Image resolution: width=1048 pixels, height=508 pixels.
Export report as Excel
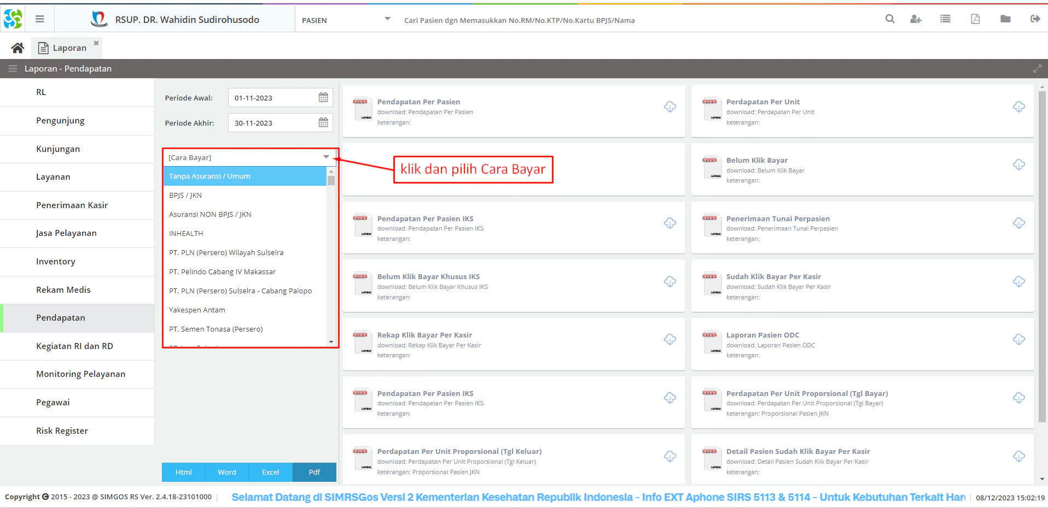(x=270, y=472)
